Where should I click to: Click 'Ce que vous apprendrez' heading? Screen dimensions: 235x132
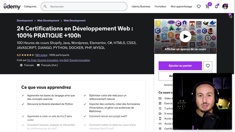point(46,87)
